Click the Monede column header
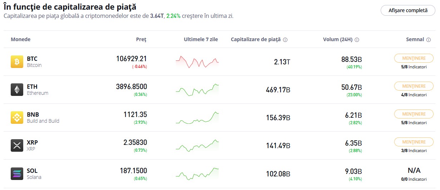Screen dimensions: 440x190 click(21, 39)
